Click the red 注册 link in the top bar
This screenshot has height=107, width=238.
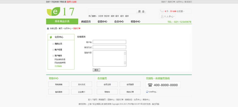tap(74, 2)
